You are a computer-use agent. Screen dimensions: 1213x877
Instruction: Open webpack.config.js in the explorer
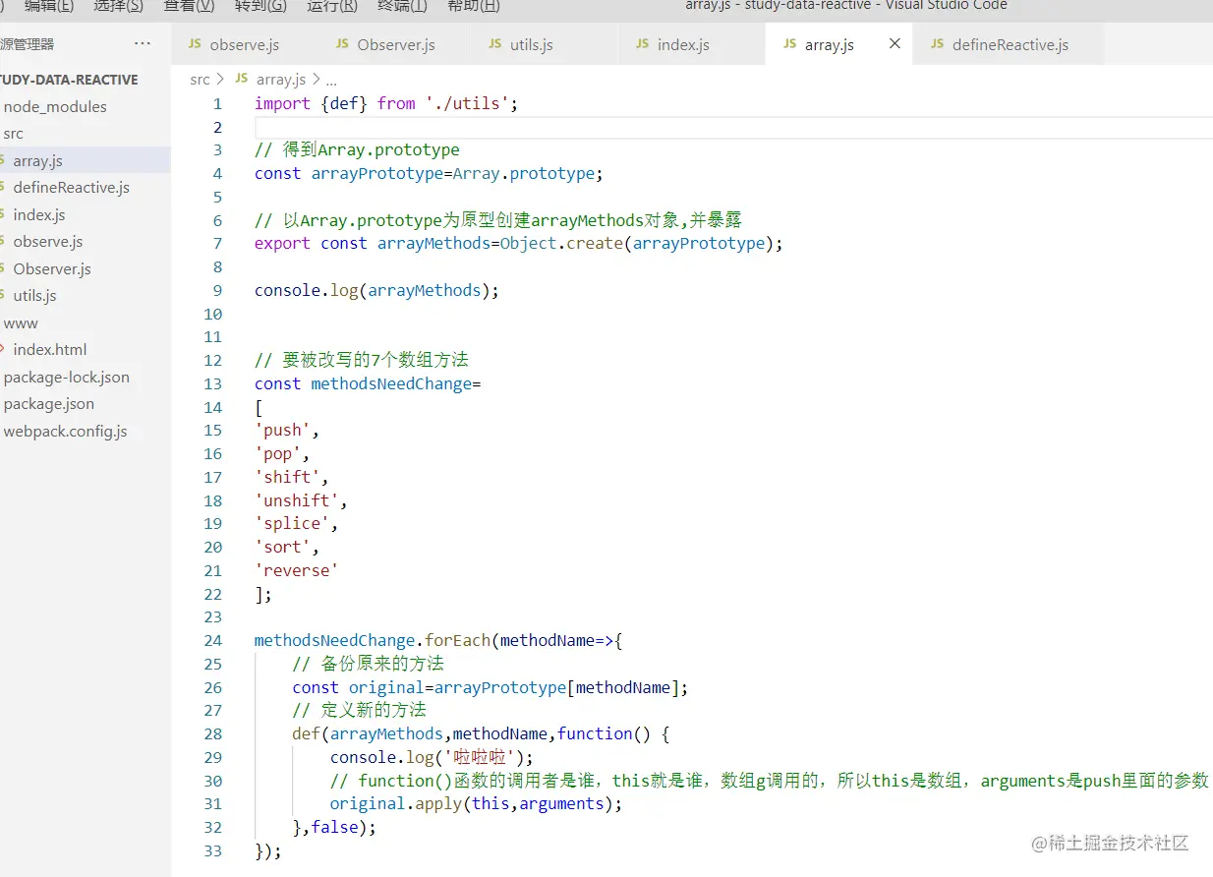point(65,431)
